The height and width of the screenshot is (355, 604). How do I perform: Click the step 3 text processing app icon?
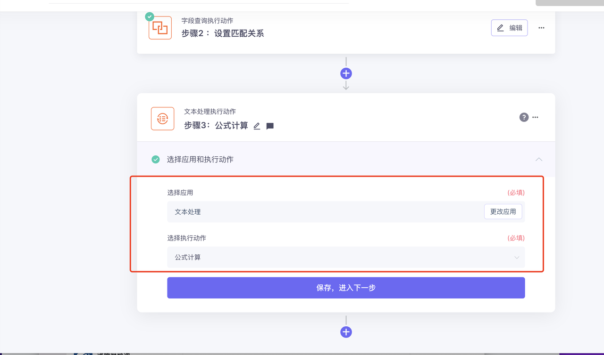click(x=162, y=119)
